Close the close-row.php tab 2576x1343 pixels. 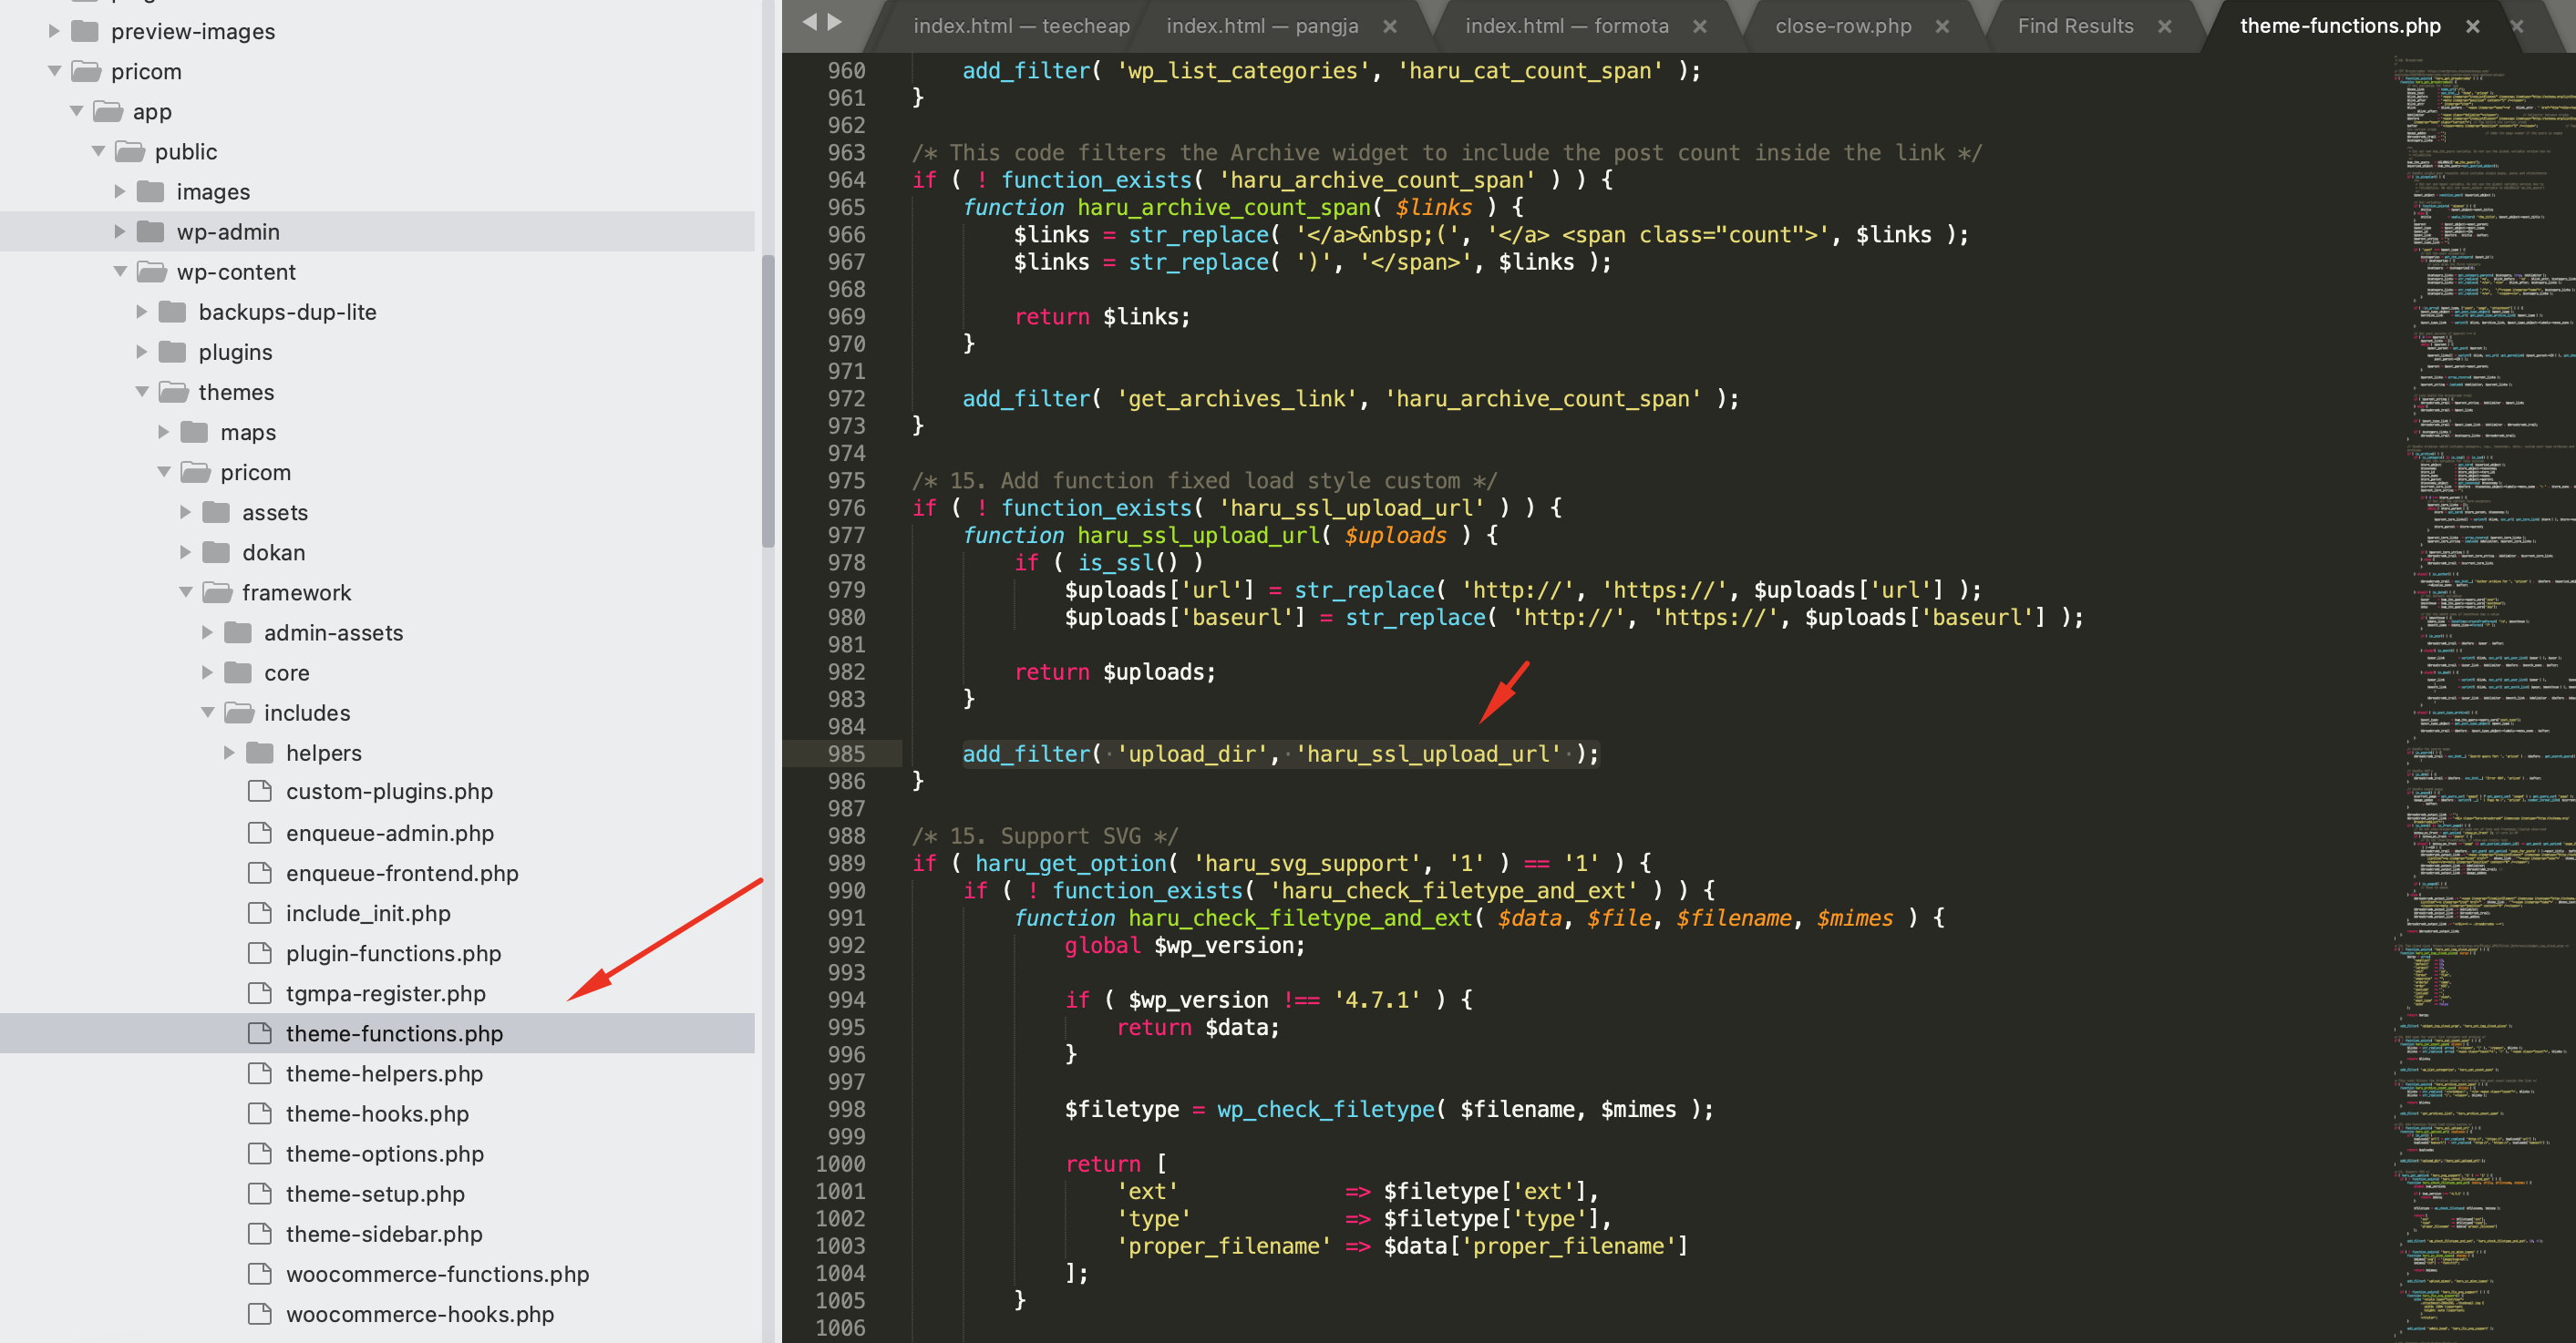pyautogui.click(x=1943, y=27)
